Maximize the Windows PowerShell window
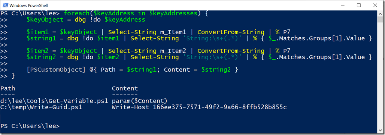385x135 pixels. click(359, 5)
